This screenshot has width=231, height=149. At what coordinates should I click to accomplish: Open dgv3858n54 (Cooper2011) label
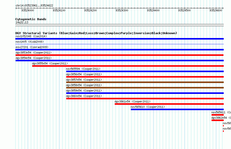click(x=84, y=85)
